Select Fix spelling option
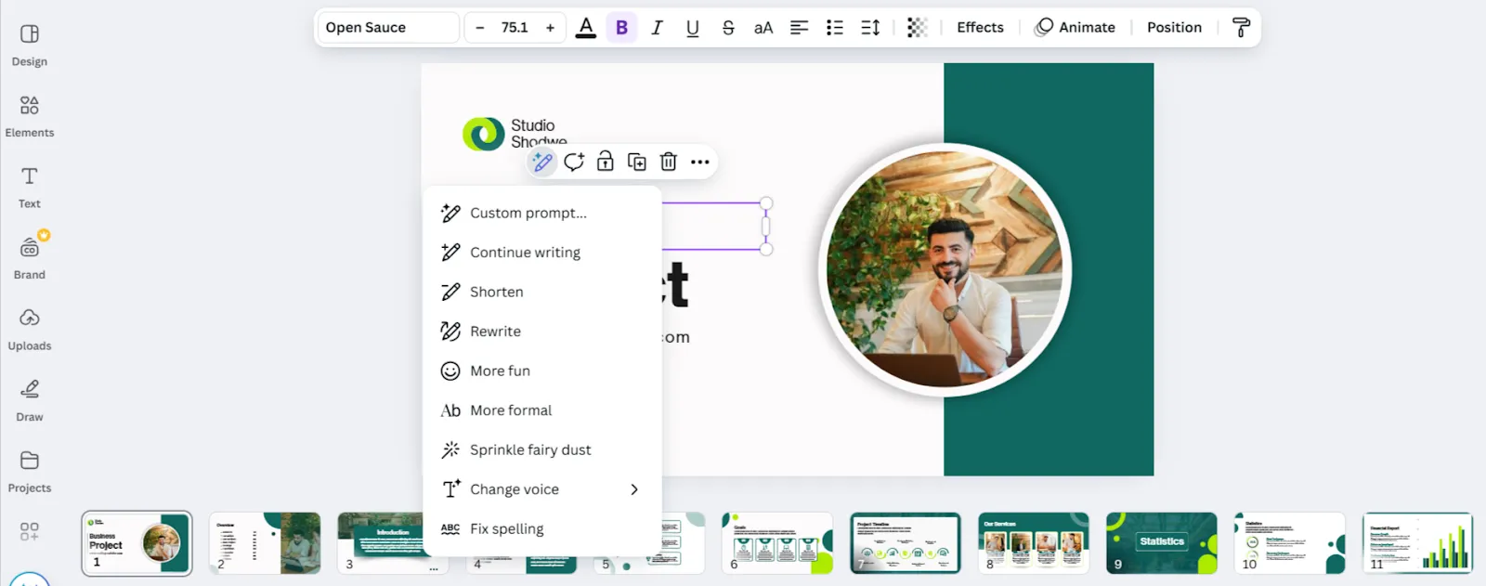The width and height of the screenshot is (1486, 586). pyautogui.click(x=542, y=528)
